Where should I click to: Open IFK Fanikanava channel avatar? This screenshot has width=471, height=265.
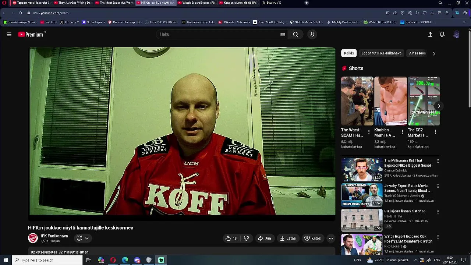click(x=33, y=238)
